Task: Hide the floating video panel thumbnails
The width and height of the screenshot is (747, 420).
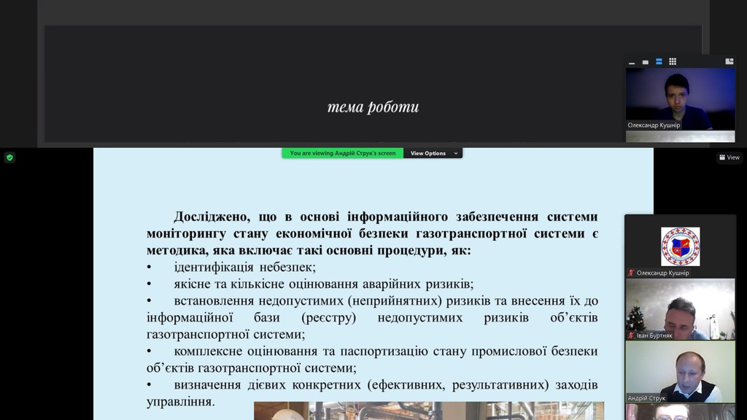Action: tap(632, 62)
